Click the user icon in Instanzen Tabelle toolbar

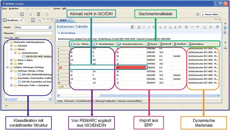[x=132, y=27]
